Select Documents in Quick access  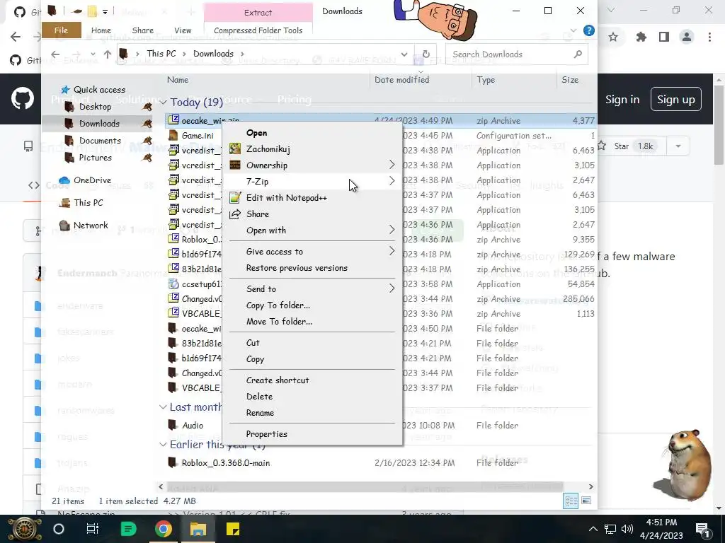click(100, 141)
